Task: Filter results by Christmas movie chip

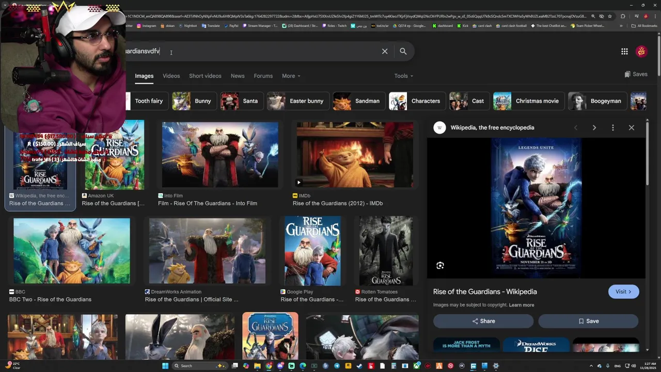Action: 528,101
